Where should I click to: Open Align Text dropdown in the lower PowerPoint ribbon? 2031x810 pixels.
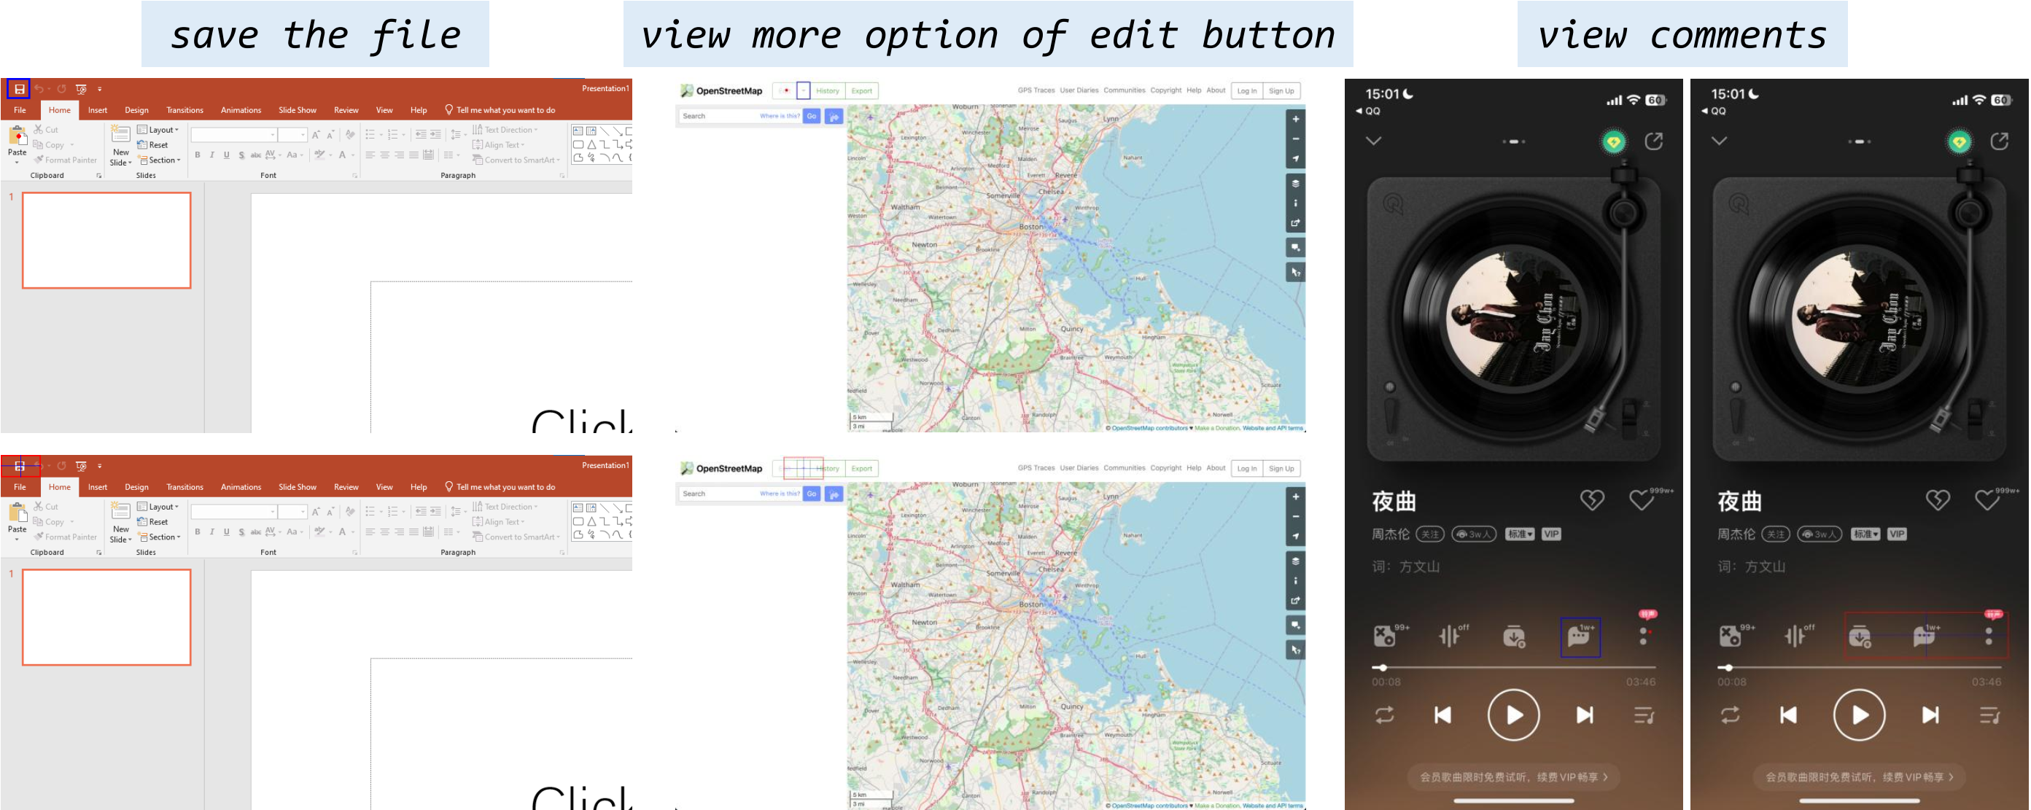[498, 521]
